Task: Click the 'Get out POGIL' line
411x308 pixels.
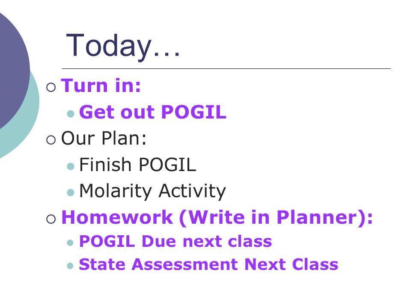Action: [152, 112]
